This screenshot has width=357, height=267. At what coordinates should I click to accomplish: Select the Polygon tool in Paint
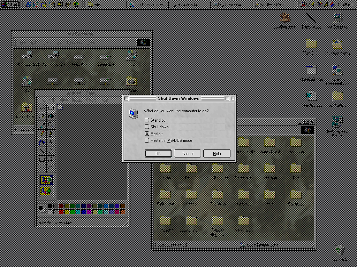(51, 160)
